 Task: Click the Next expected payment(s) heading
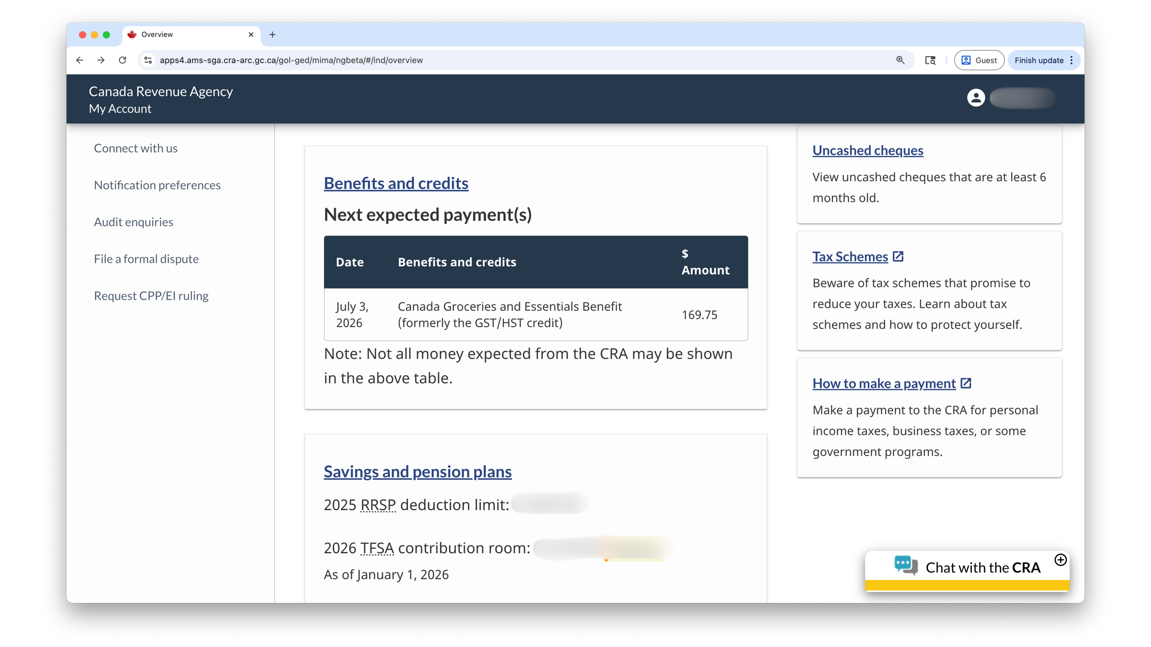coord(428,215)
